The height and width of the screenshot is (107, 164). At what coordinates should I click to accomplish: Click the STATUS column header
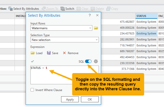[x=146, y=16]
